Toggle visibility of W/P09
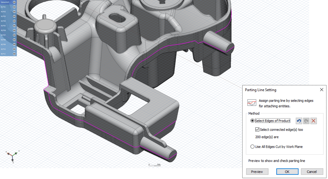Viewport: 328px width, 179px height. [x=14, y=44]
